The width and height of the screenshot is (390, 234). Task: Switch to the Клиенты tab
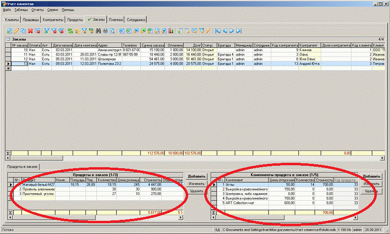[12, 20]
